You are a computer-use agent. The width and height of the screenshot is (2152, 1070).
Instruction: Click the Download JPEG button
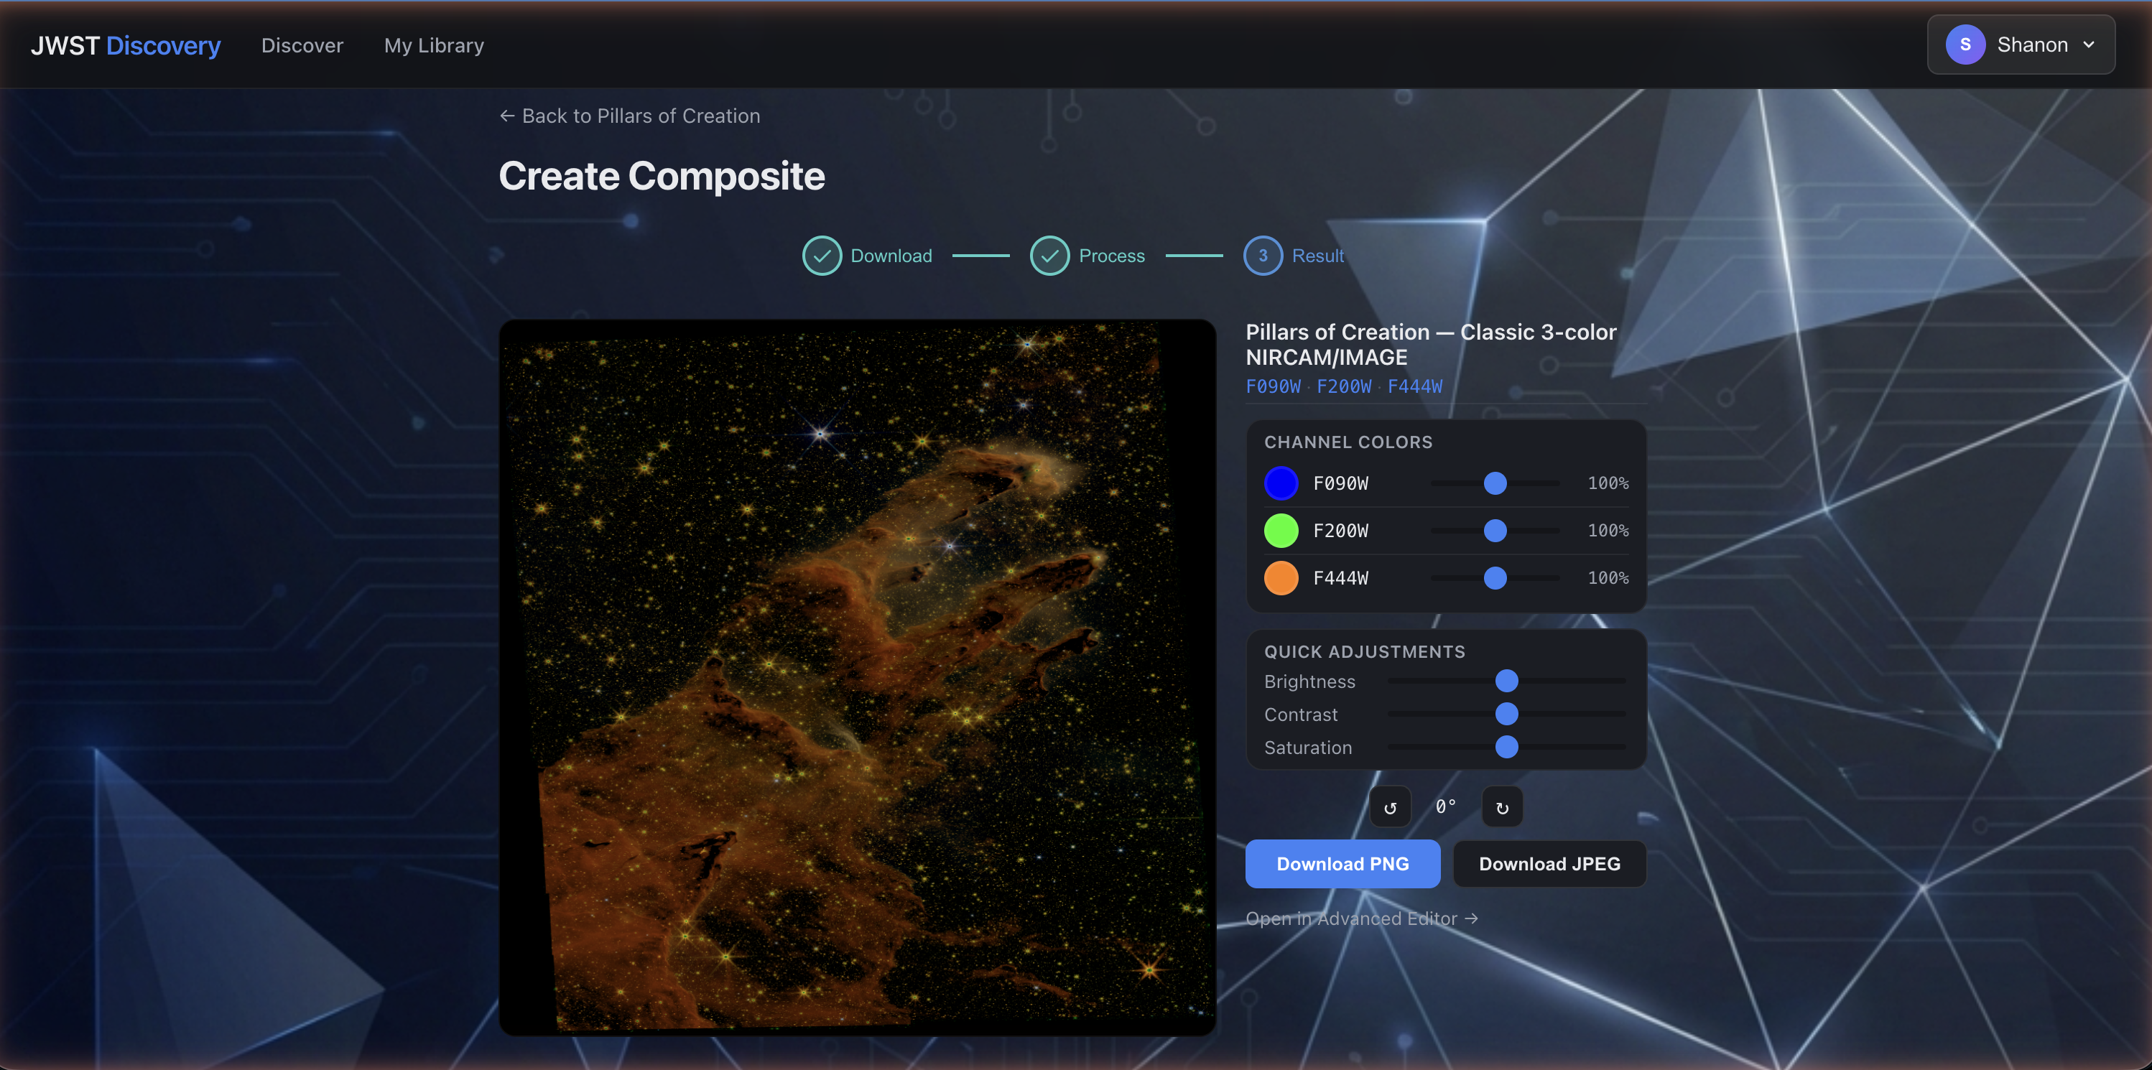pos(1549,864)
